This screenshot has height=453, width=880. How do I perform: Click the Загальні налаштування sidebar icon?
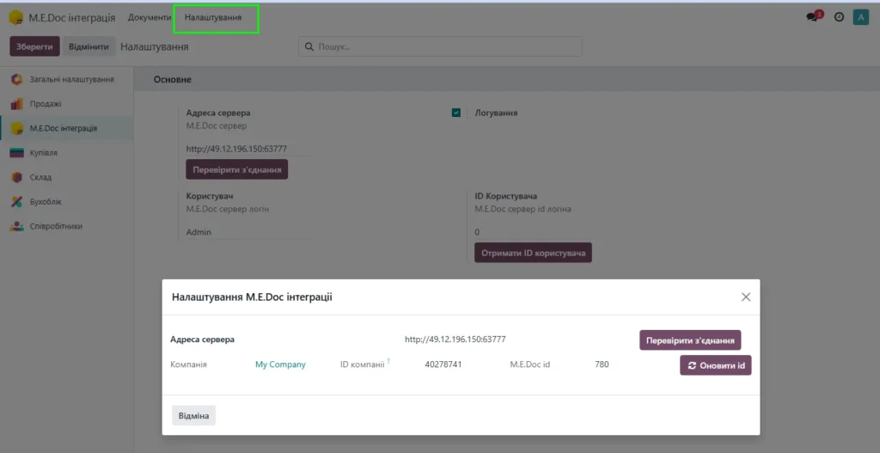coord(17,80)
